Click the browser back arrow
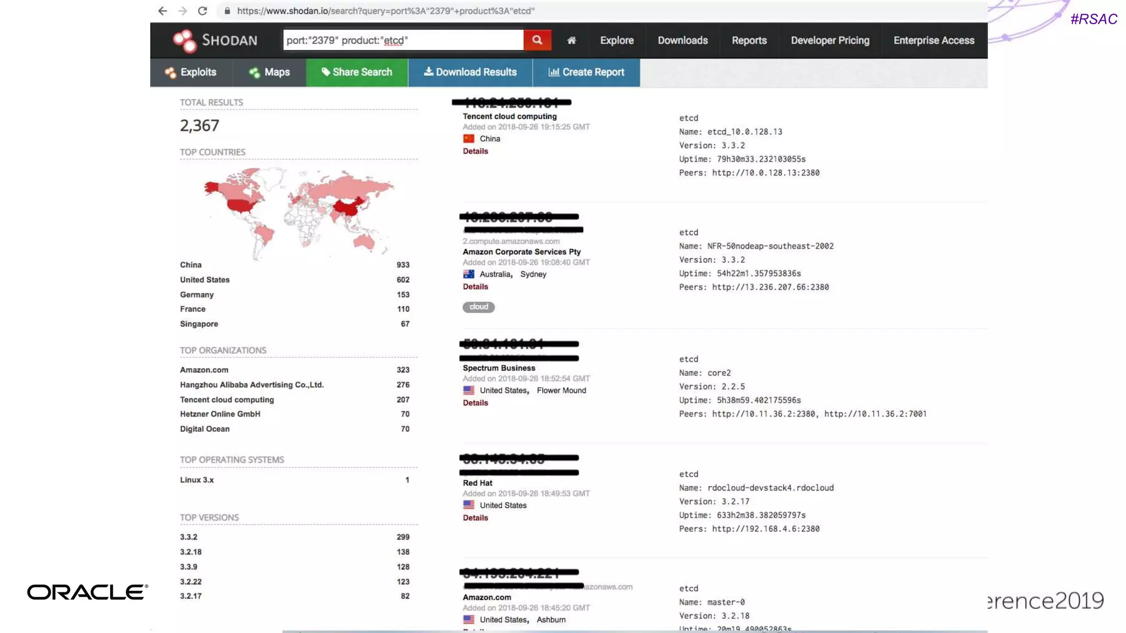Viewport: 1126px width, 633px height. tap(162, 11)
